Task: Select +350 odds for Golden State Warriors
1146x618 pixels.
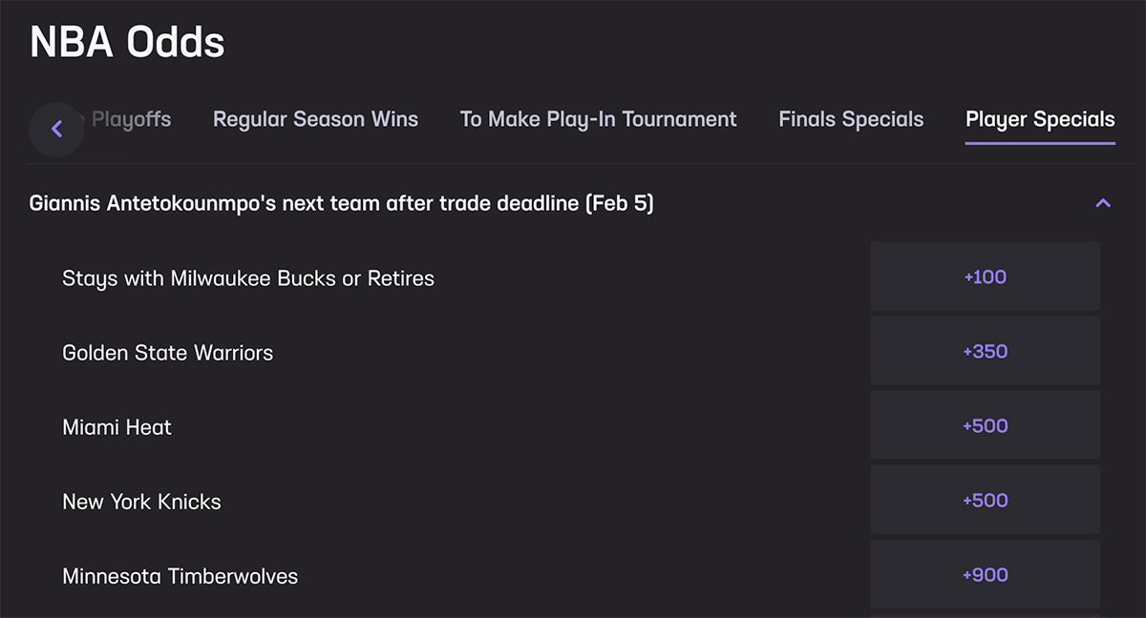Action: pos(985,351)
